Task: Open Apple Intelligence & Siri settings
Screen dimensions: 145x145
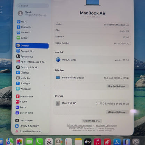Action: click(31, 62)
